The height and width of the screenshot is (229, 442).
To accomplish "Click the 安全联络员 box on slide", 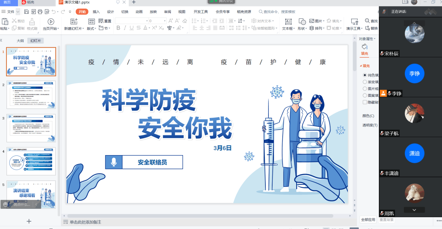I will pyautogui.click(x=144, y=162).
